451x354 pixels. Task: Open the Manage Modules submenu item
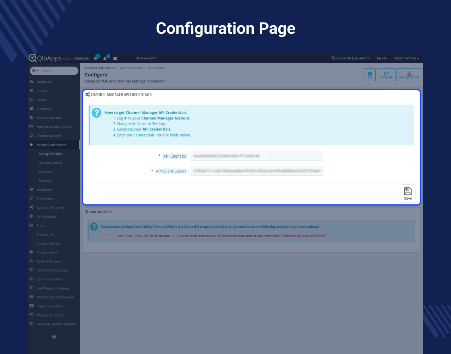(x=51, y=154)
